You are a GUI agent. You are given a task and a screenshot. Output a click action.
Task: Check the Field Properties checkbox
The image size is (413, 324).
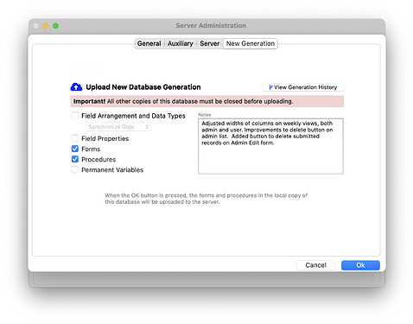tap(75, 138)
